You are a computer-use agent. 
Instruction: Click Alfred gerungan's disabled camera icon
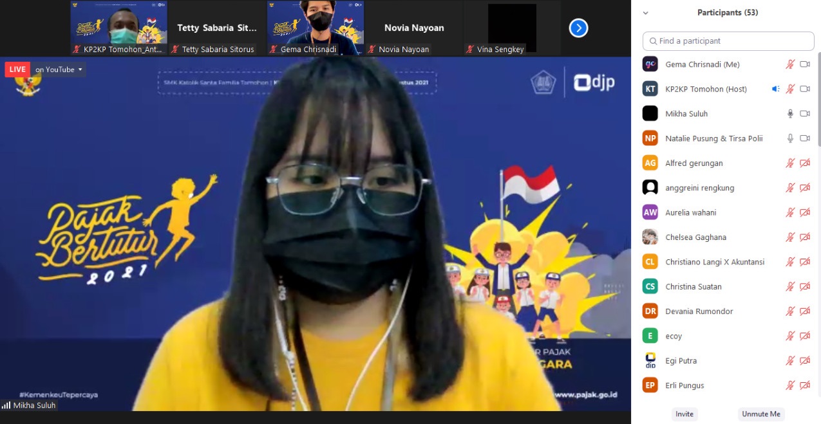(804, 163)
